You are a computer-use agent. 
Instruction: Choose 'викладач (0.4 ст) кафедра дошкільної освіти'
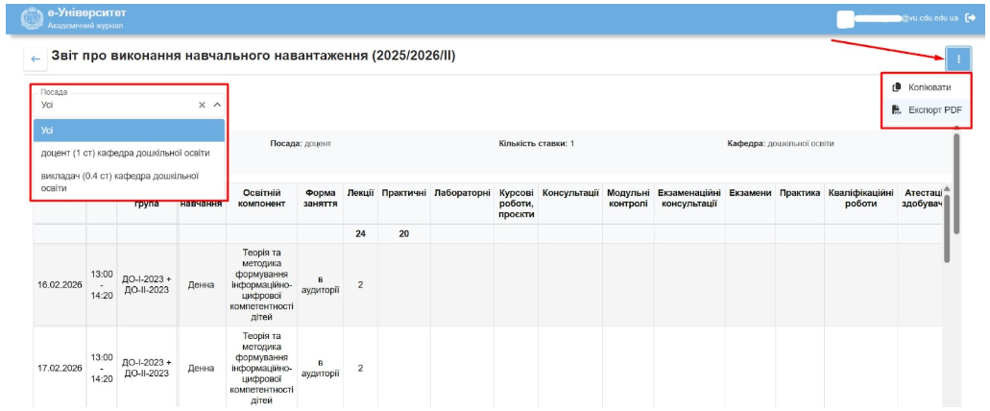[x=119, y=181]
